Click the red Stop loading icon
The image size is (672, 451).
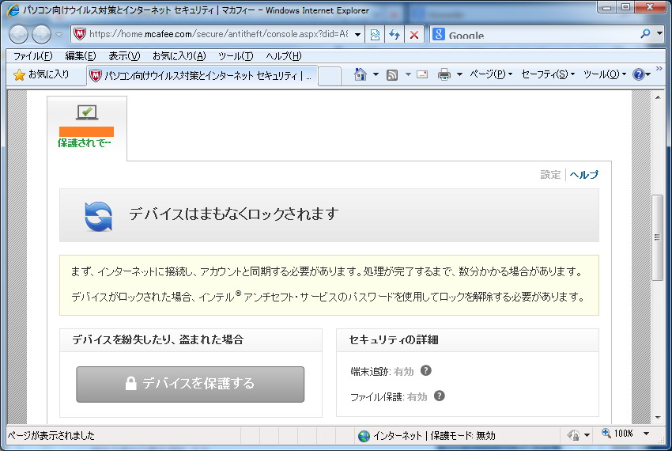[x=414, y=34]
